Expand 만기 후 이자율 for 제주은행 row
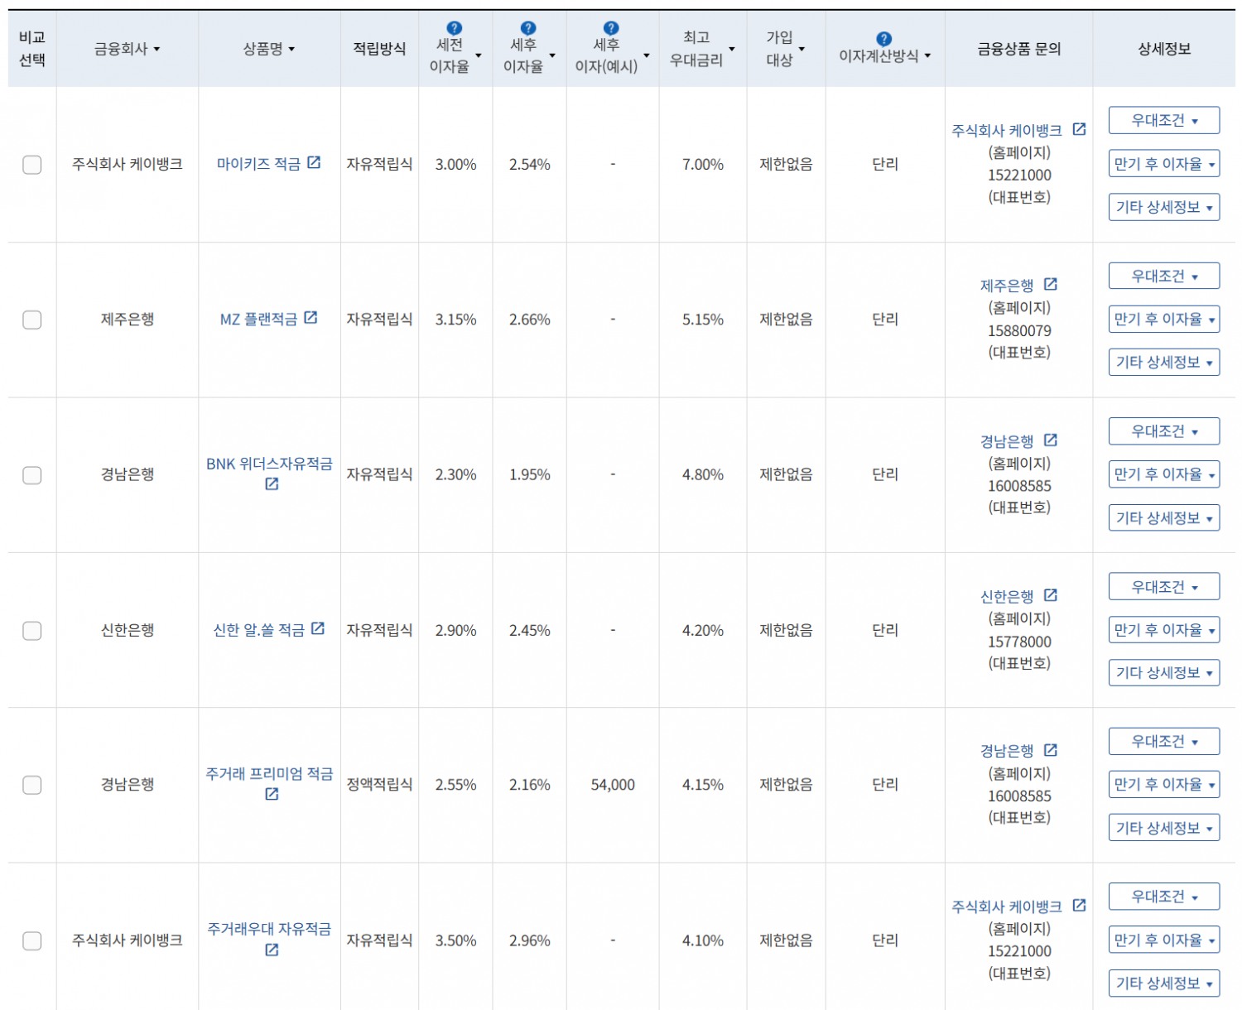 [1164, 319]
